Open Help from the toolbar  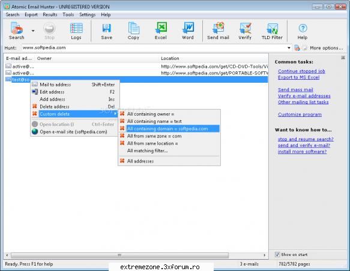[303, 31]
